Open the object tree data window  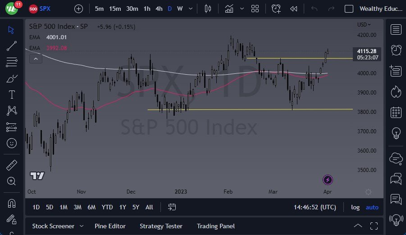(396, 71)
